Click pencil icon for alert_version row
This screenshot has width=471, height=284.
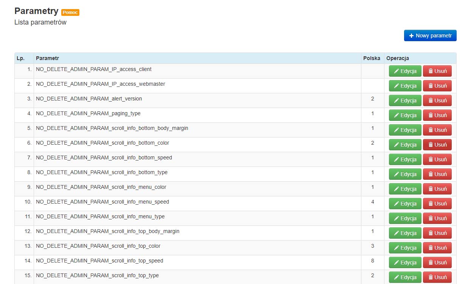click(397, 101)
